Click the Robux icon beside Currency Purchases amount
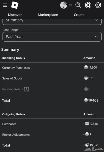 (x=86, y=67)
